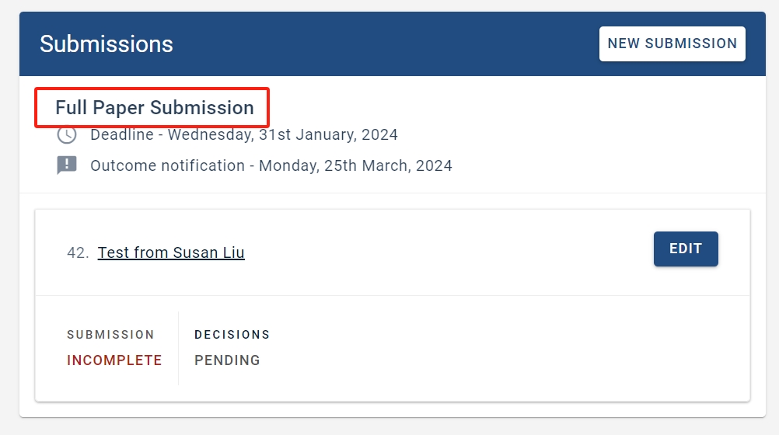Select the Full Paper Submission heading
Image resolution: width=779 pixels, height=435 pixels.
(x=155, y=108)
